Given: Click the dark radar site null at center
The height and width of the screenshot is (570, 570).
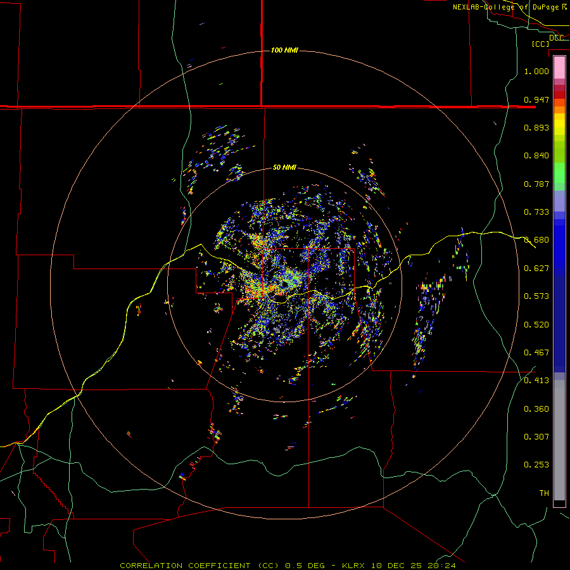Looking at the screenshot, I should tap(284, 284).
